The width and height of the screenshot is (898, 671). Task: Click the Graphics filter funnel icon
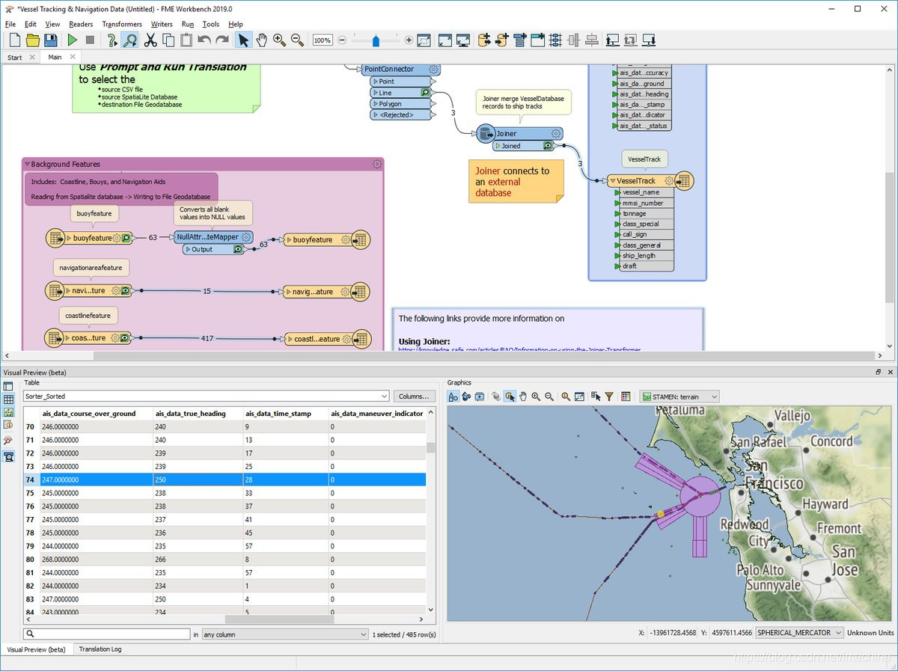[x=609, y=396]
